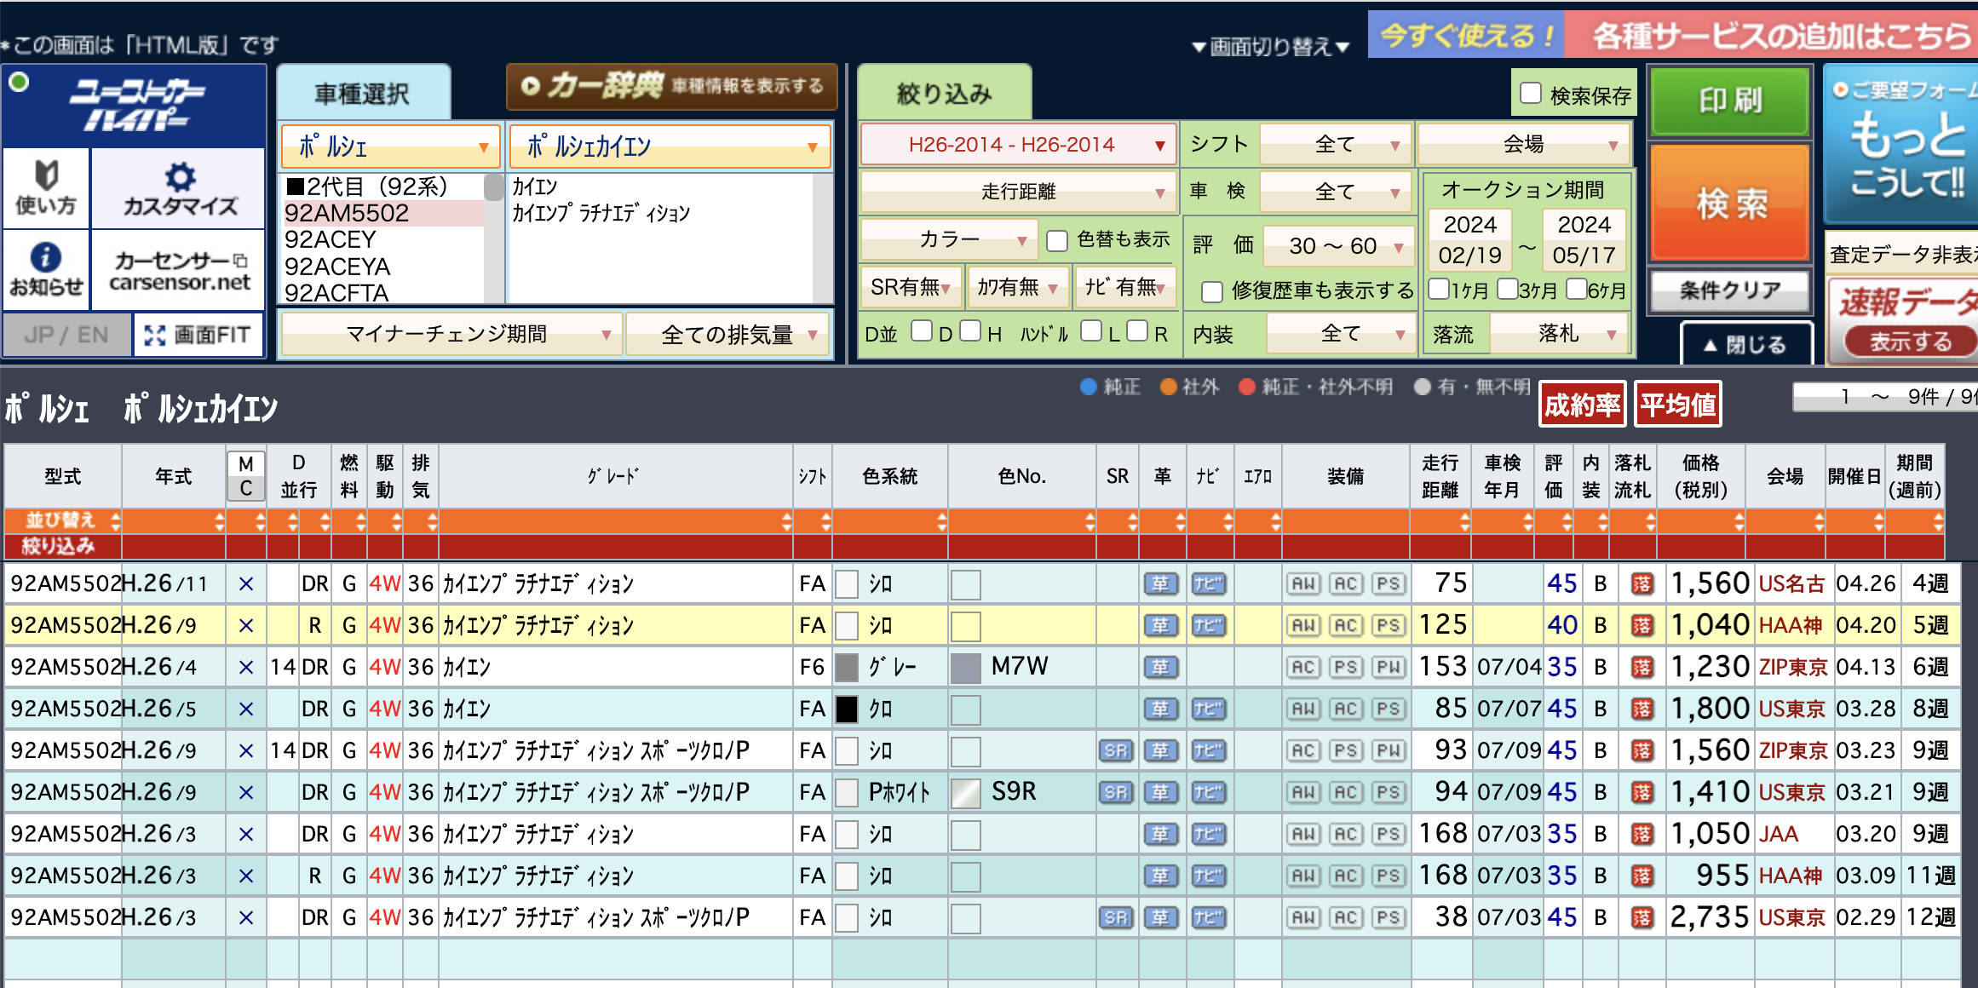Switch to the 絞り込み tab
The image size is (1978, 988).
click(944, 93)
